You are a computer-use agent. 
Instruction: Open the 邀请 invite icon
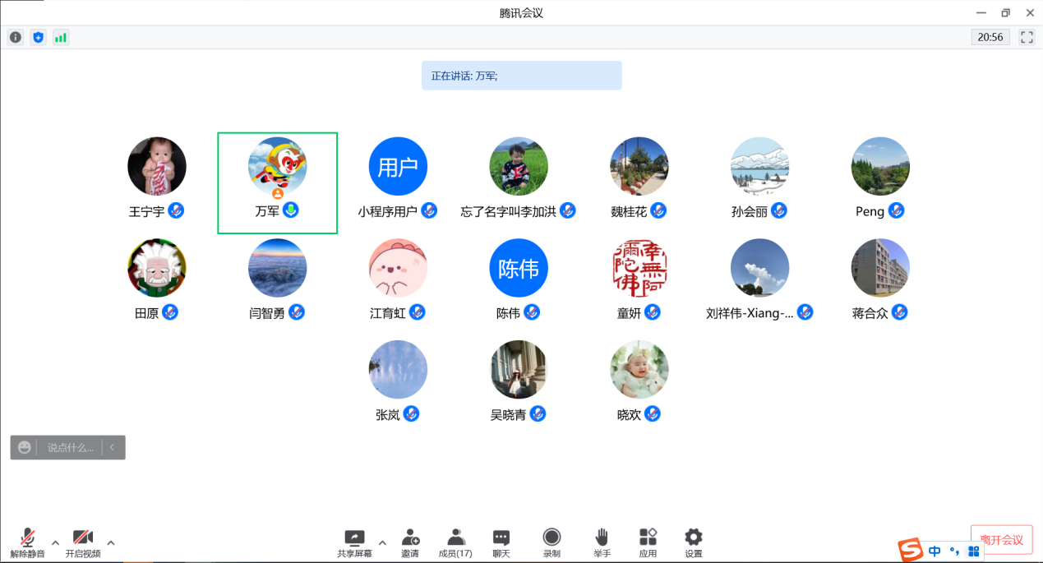[410, 542]
